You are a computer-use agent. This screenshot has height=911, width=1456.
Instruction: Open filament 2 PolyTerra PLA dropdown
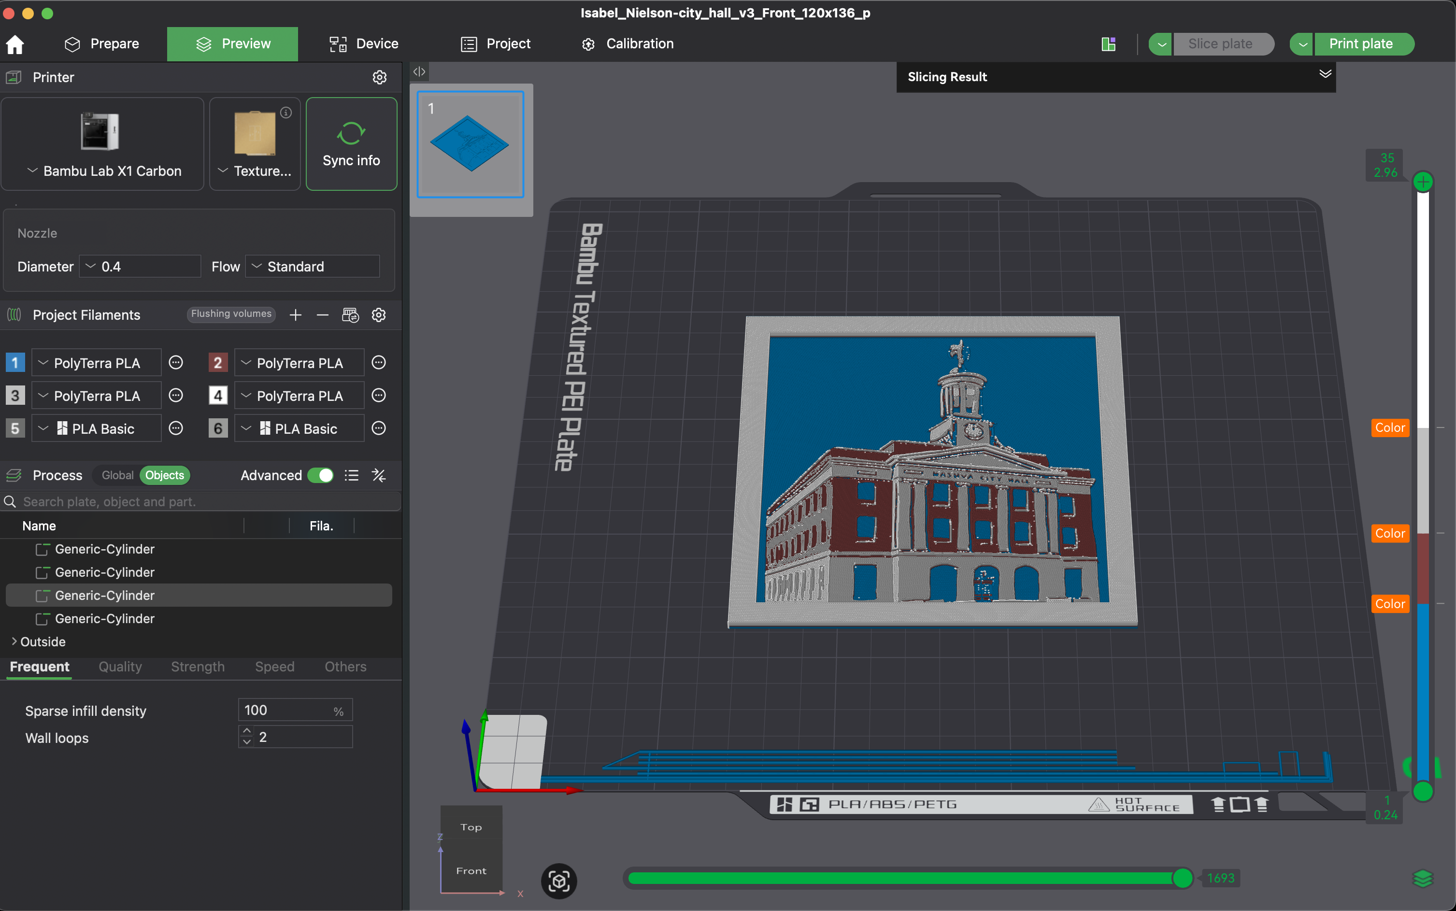(x=300, y=363)
